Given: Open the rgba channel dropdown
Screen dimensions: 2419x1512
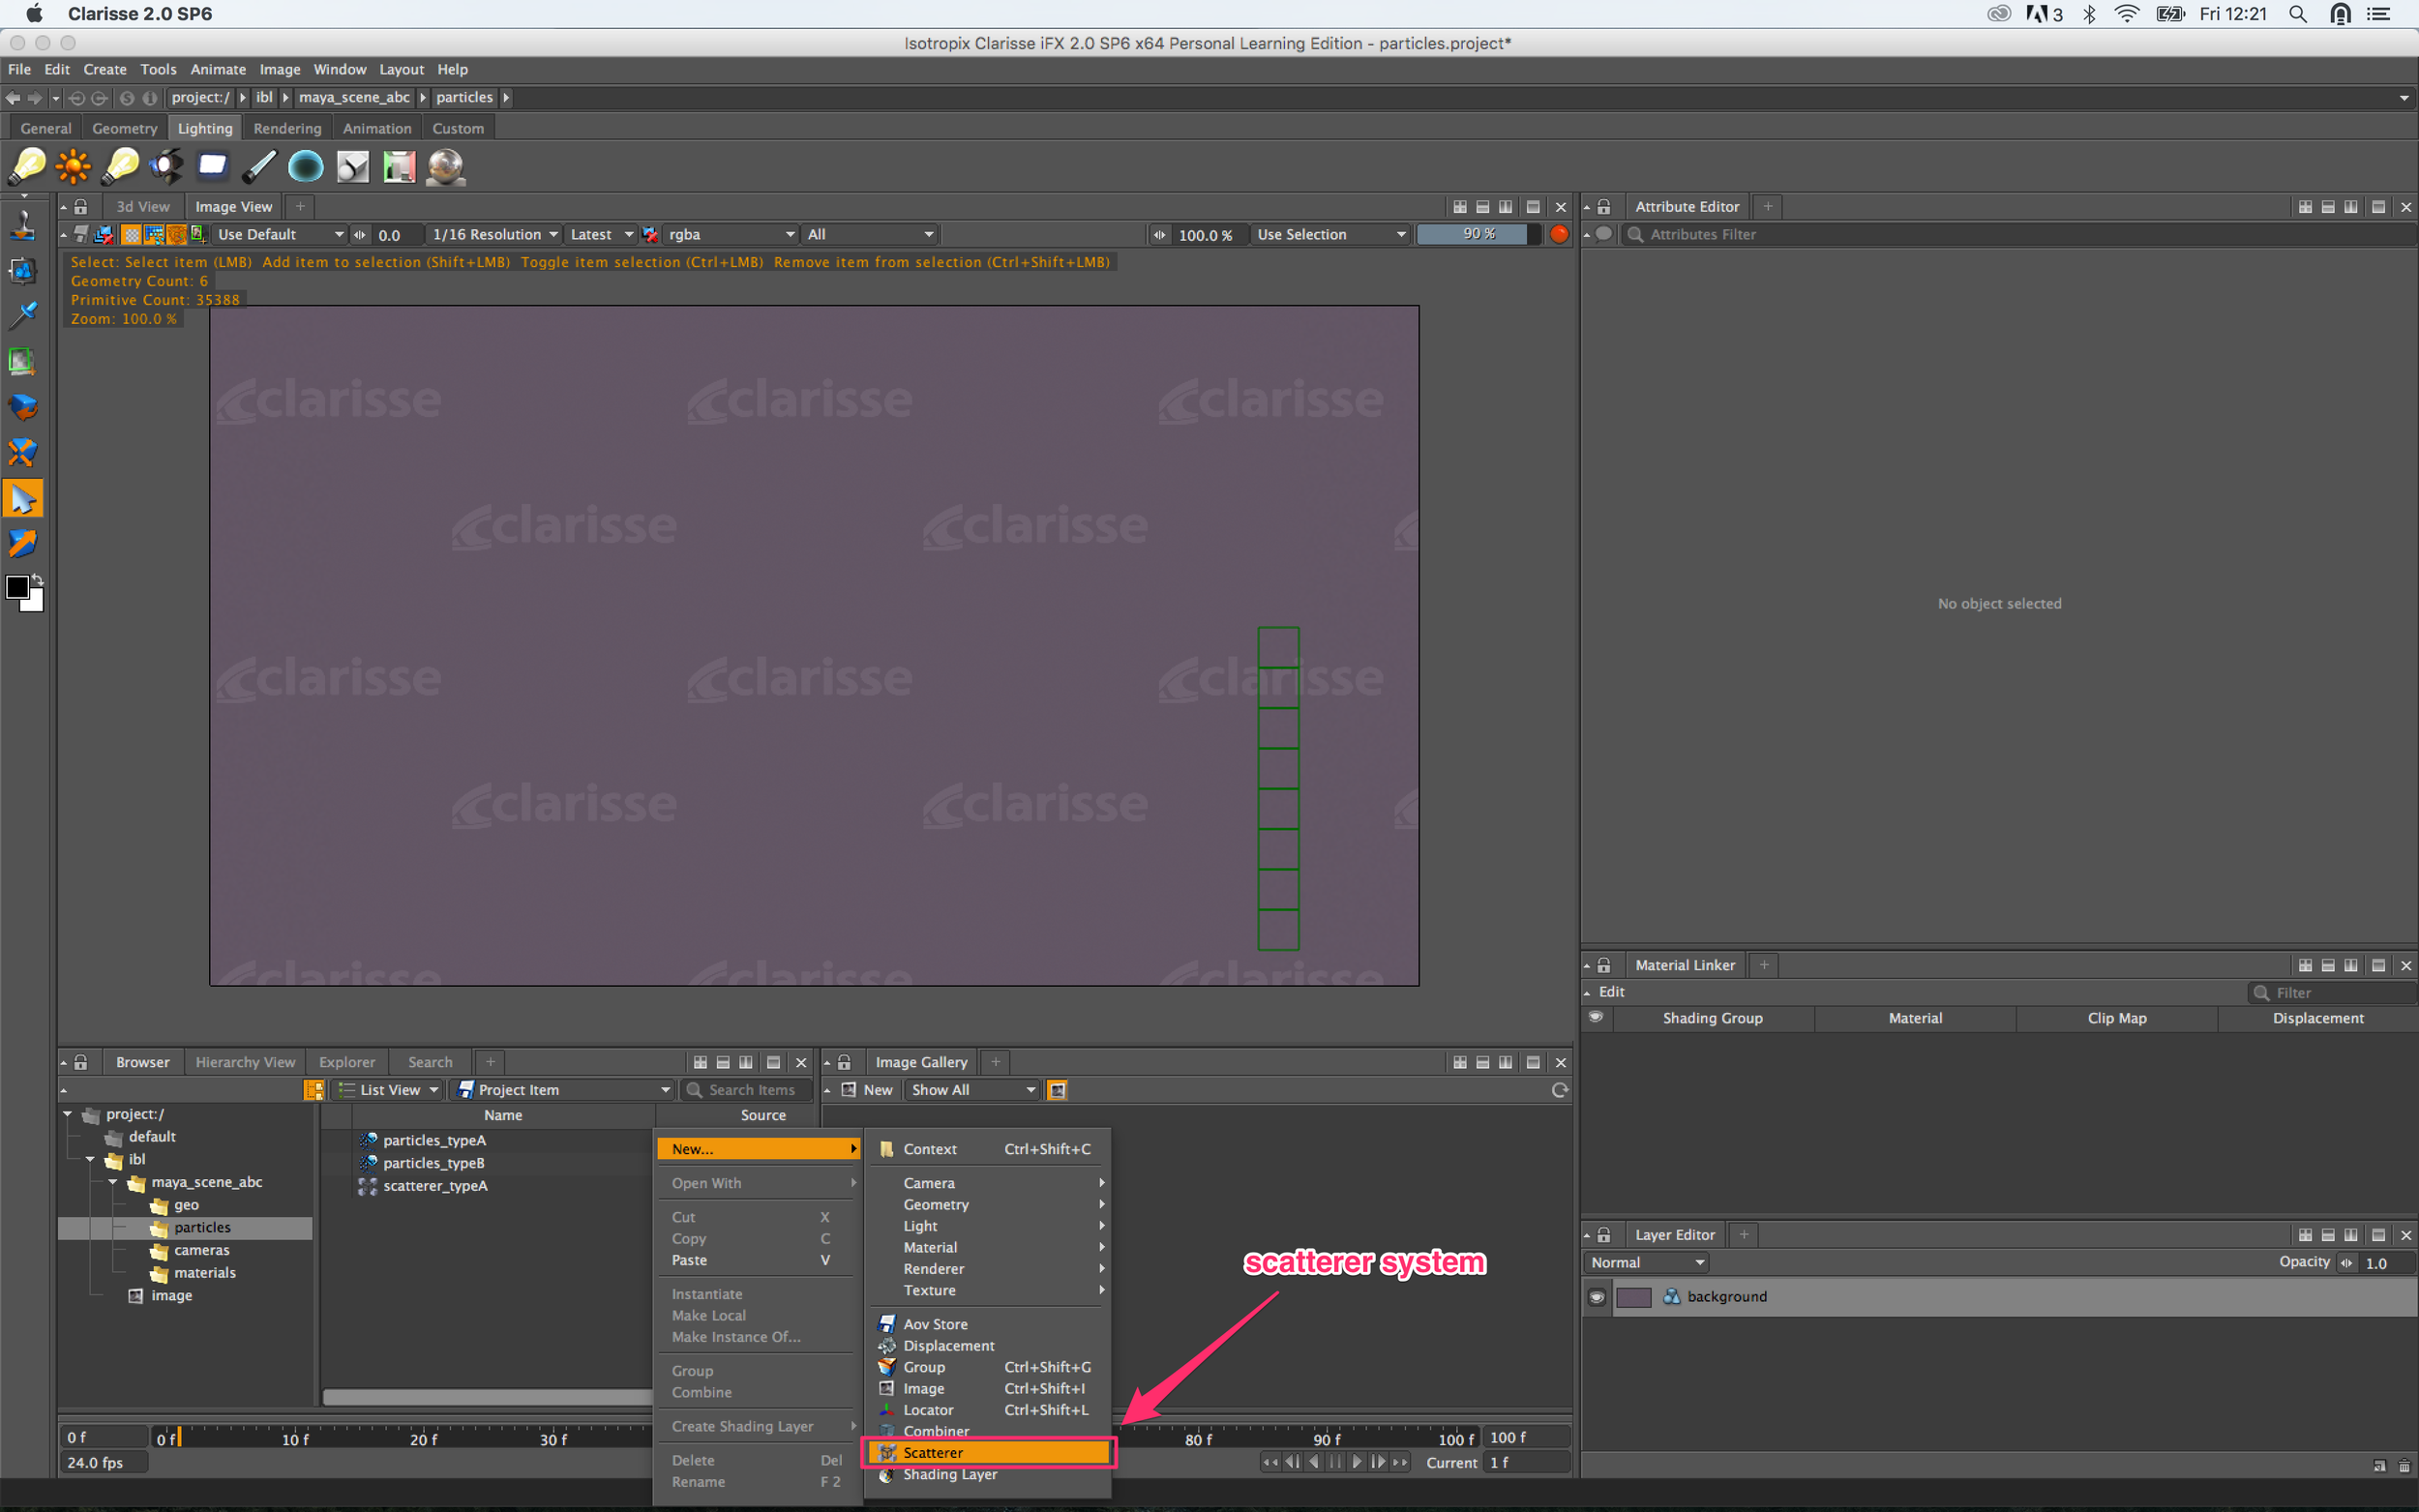Looking at the screenshot, I should point(731,234).
